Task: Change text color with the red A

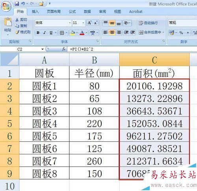Action: click(82, 33)
